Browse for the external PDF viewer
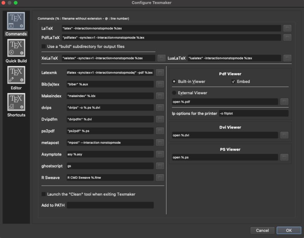Image resolution: width=304 pixels, height=238 pixels. 284,102
